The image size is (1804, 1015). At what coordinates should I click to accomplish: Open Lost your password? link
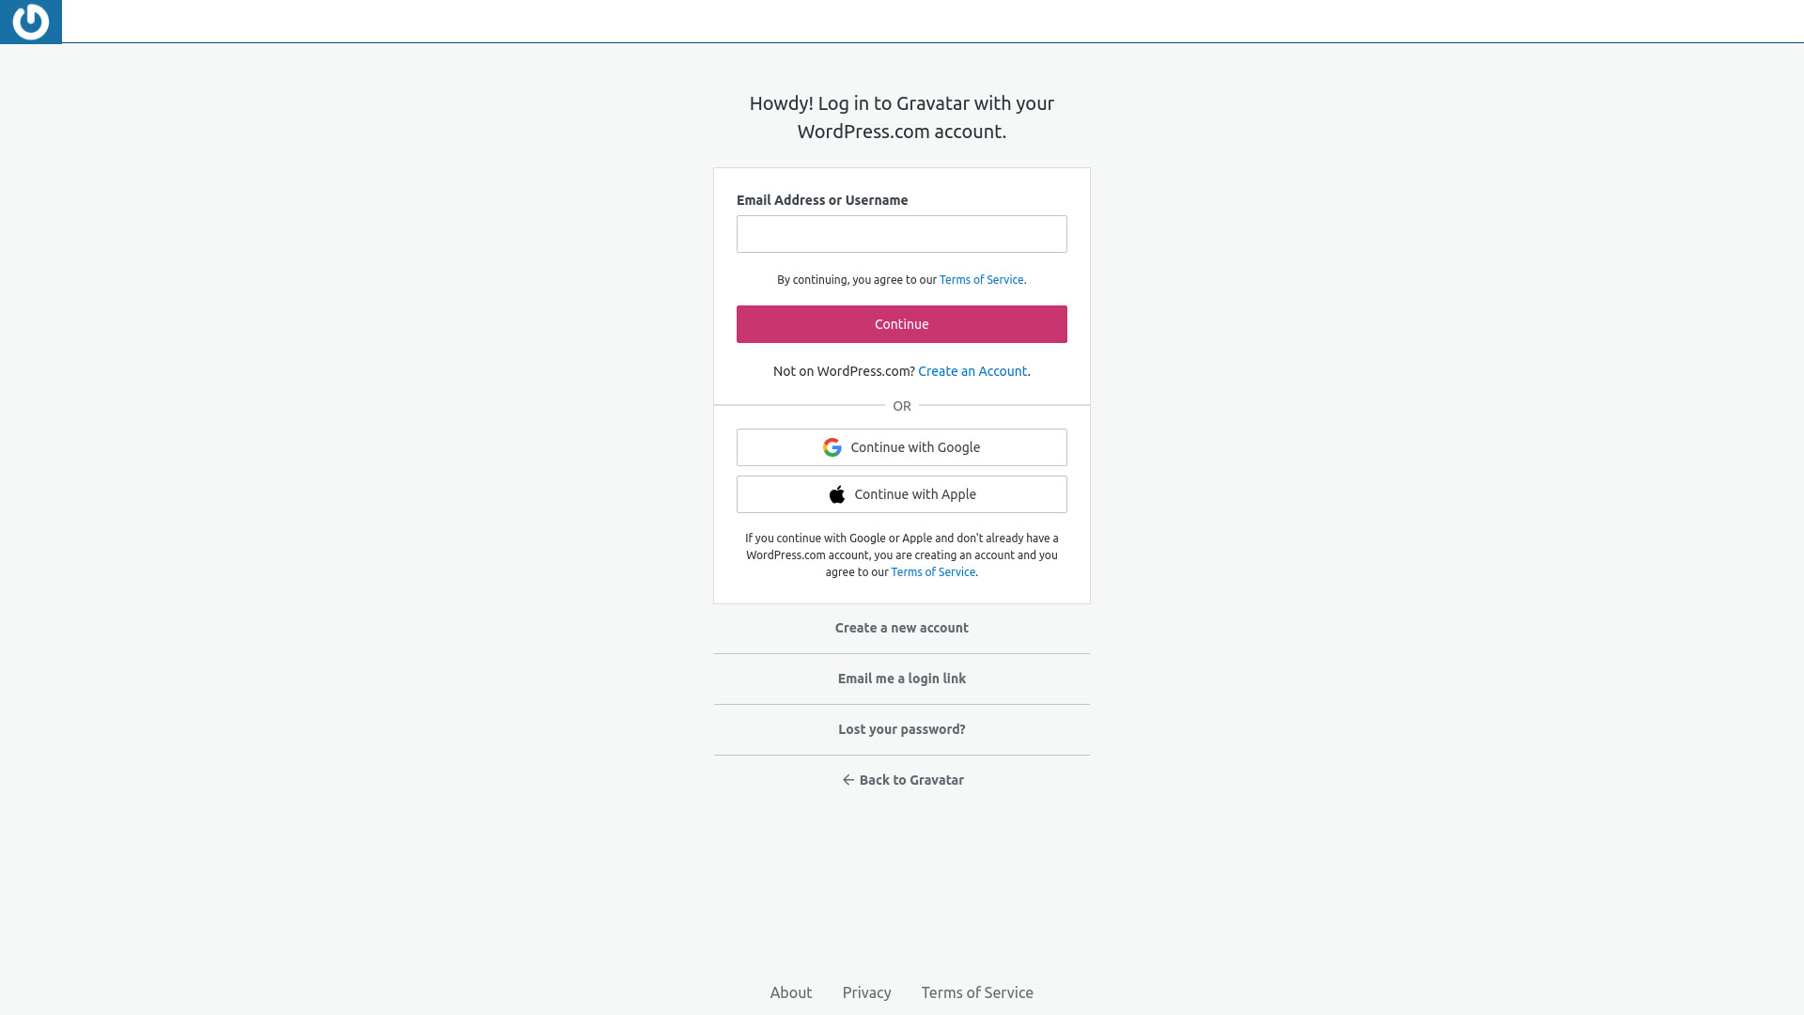pos(902,729)
